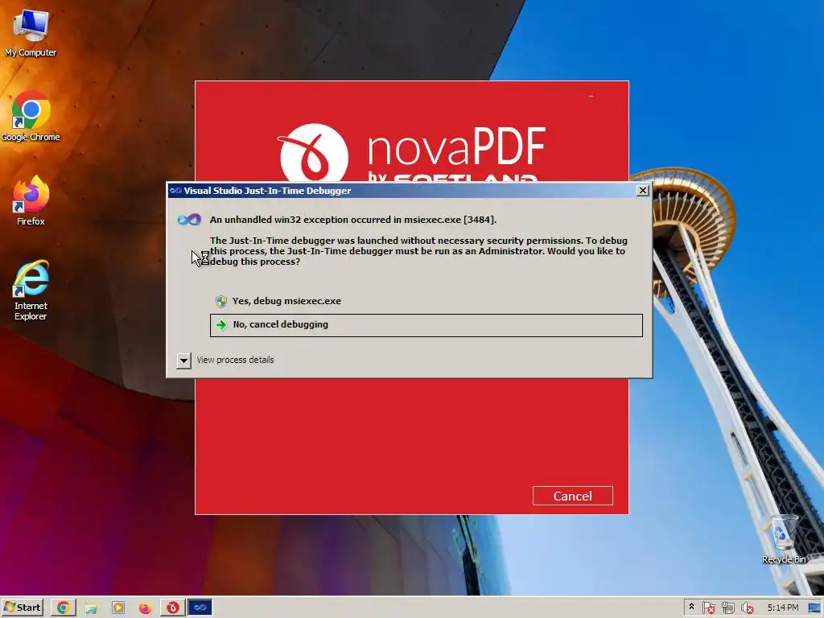Open Google Chrome desktop shortcut

click(x=31, y=117)
